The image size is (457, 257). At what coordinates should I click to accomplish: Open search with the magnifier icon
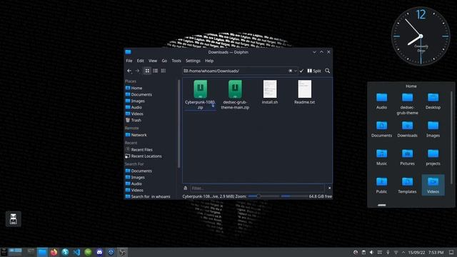tap(327, 71)
